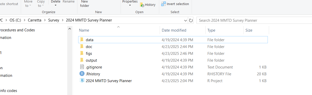Open the History icon in ribbon

(142, 5)
